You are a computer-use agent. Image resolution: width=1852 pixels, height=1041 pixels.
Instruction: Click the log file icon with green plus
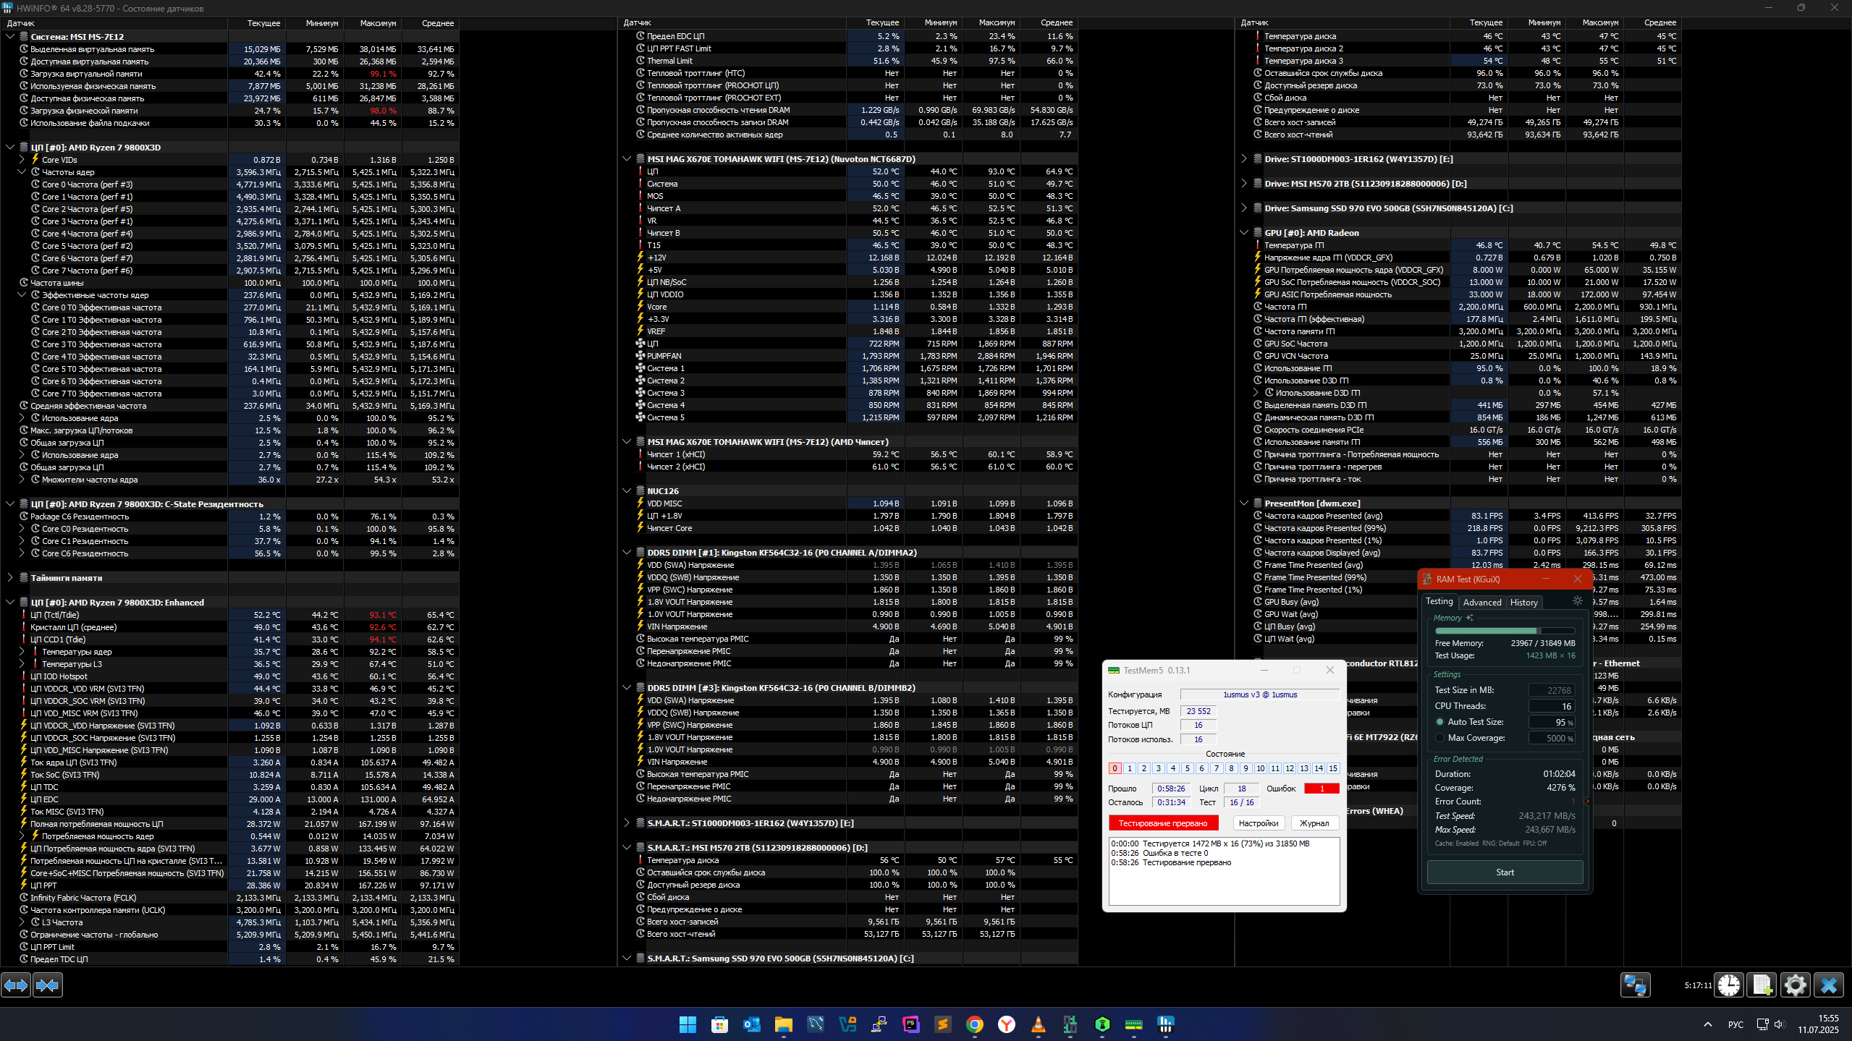(x=1762, y=985)
